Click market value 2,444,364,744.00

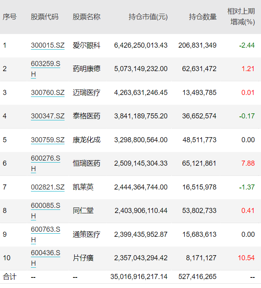141,187
